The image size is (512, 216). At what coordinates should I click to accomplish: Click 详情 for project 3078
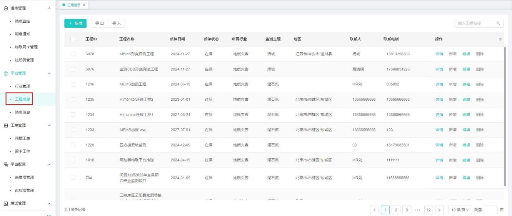pos(439,54)
